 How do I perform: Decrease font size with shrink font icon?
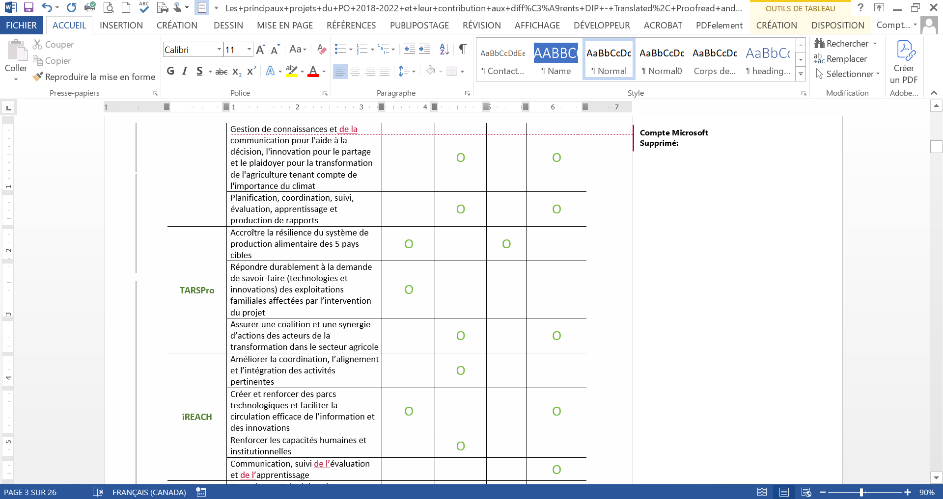click(x=275, y=50)
